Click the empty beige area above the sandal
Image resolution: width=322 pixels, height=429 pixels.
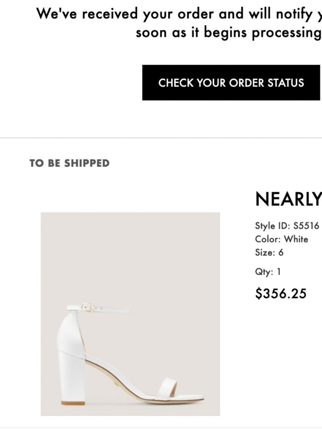click(x=130, y=251)
